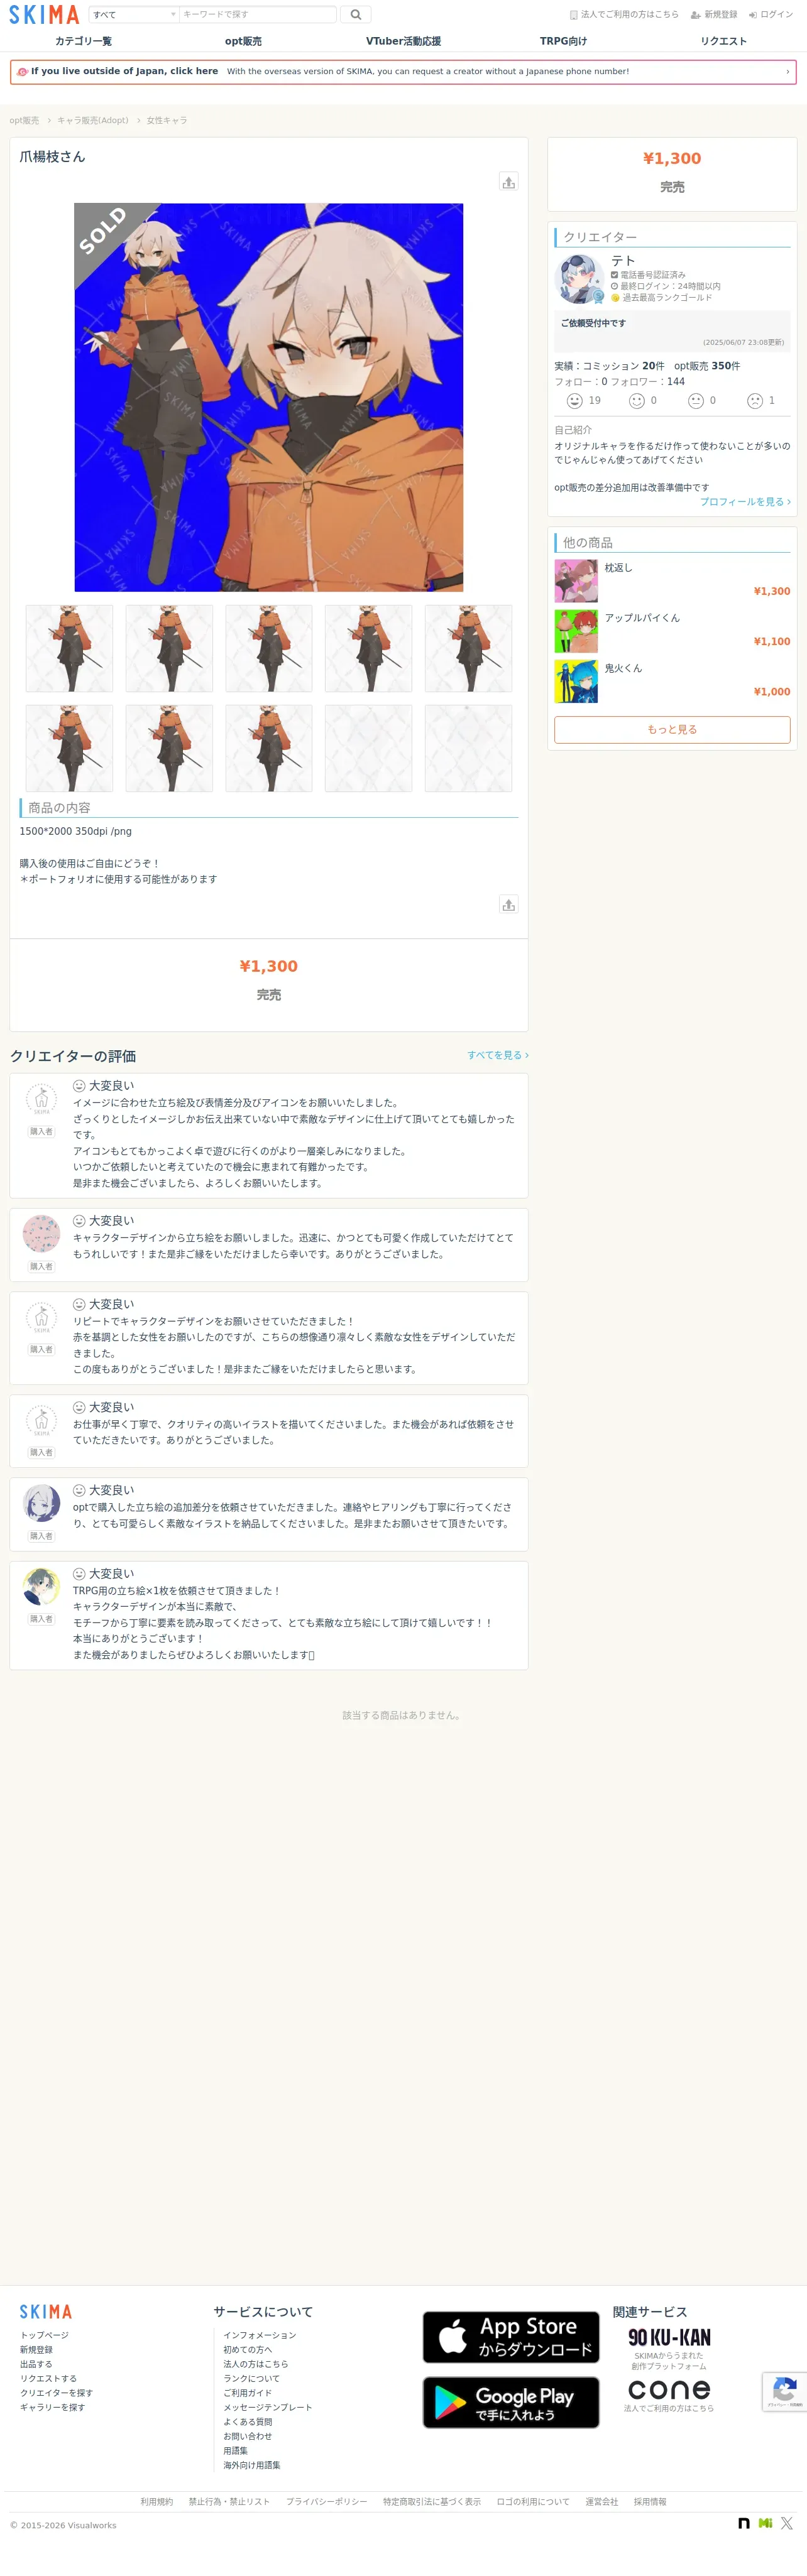Select the last thumbnail in the top row
This screenshot has height=2576, width=807.
pyautogui.click(x=468, y=648)
